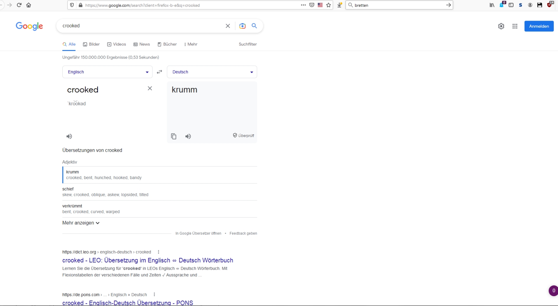Open Google apps grid icon

tap(515, 26)
